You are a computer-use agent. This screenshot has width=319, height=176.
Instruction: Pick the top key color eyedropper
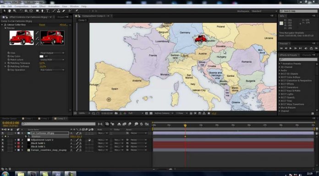click(x=37, y=32)
